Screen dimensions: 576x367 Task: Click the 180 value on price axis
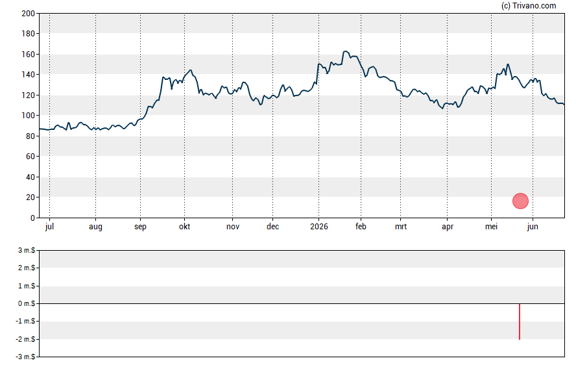tap(29, 34)
